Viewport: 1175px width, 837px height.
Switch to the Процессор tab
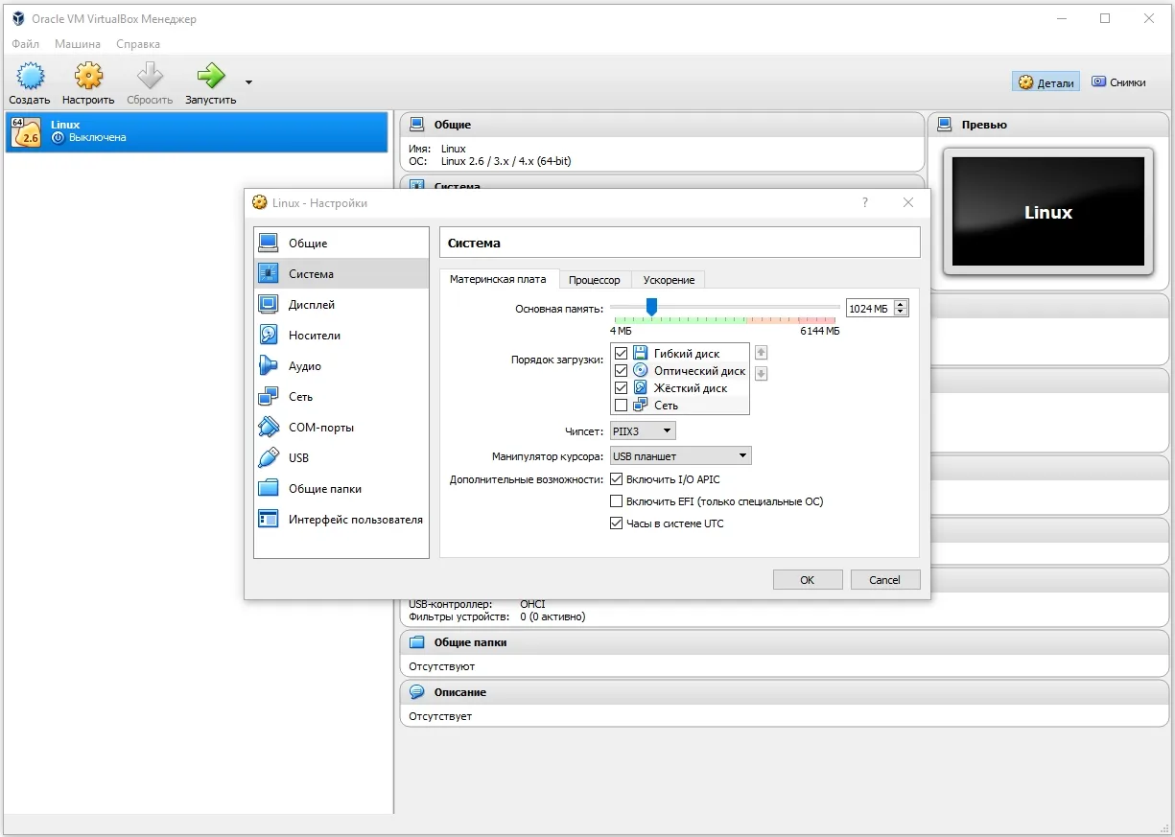[x=595, y=280]
